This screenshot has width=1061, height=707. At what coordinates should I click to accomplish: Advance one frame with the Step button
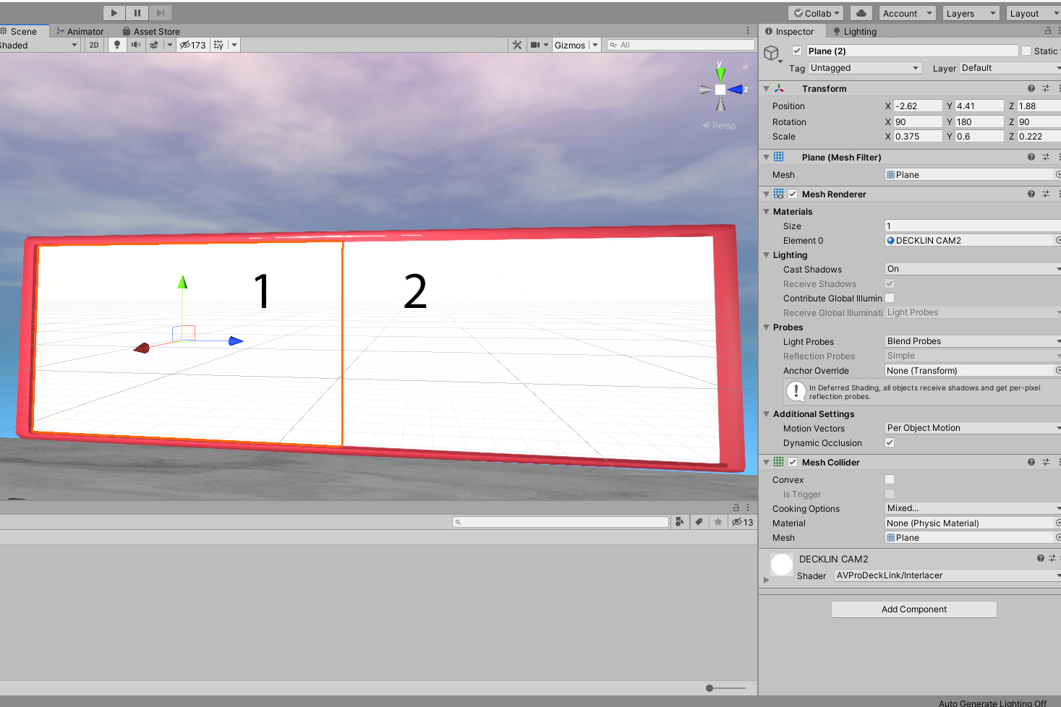(x=161, y=12)
